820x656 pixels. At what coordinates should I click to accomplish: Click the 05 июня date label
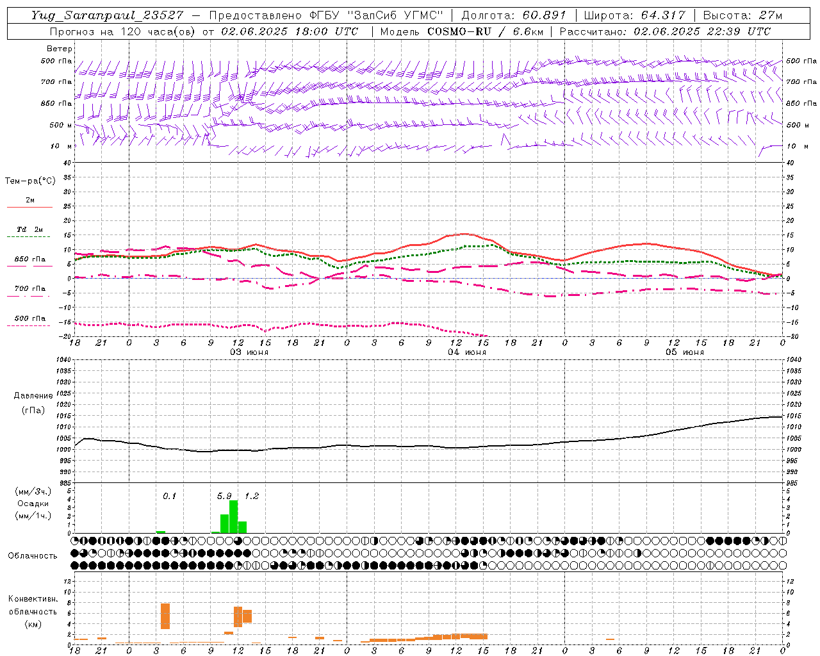pos(684,352)
